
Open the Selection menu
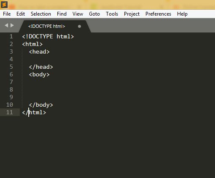[41, 14]
